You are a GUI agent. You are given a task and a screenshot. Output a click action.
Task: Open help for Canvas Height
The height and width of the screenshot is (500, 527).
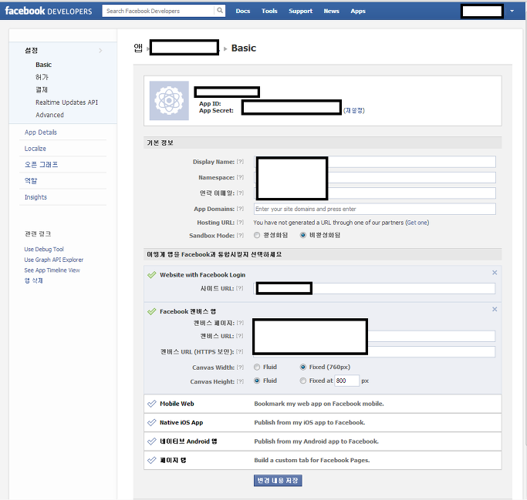click(x=240, y=381)
